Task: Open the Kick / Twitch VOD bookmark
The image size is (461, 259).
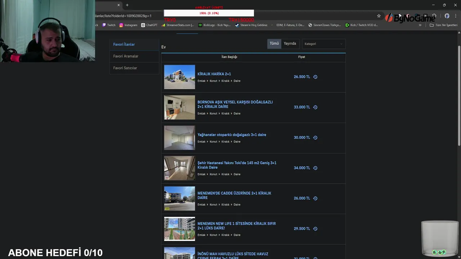Action: 362,25
